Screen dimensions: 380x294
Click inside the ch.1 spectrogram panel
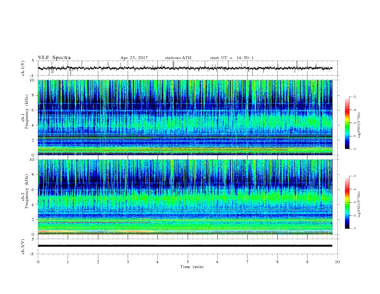click(x=185, y=117)
